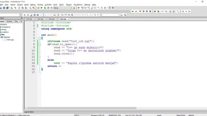
Task: Start debugging with the red arrow icon
Action: (79, 8)
